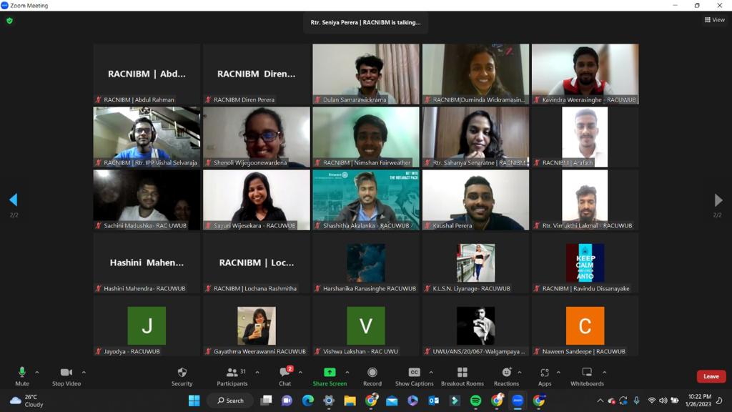Screen dimensions: 732x412
Task: Open the Security shield options
Action: (x=182, y=376)
